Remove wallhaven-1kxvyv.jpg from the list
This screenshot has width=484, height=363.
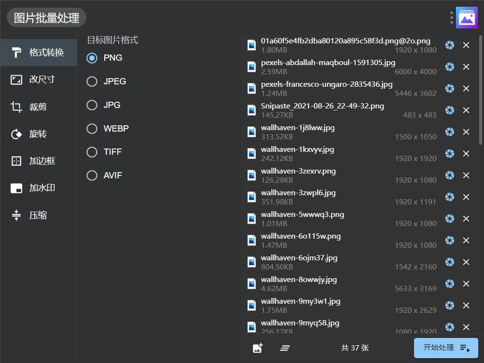(466, 154)
